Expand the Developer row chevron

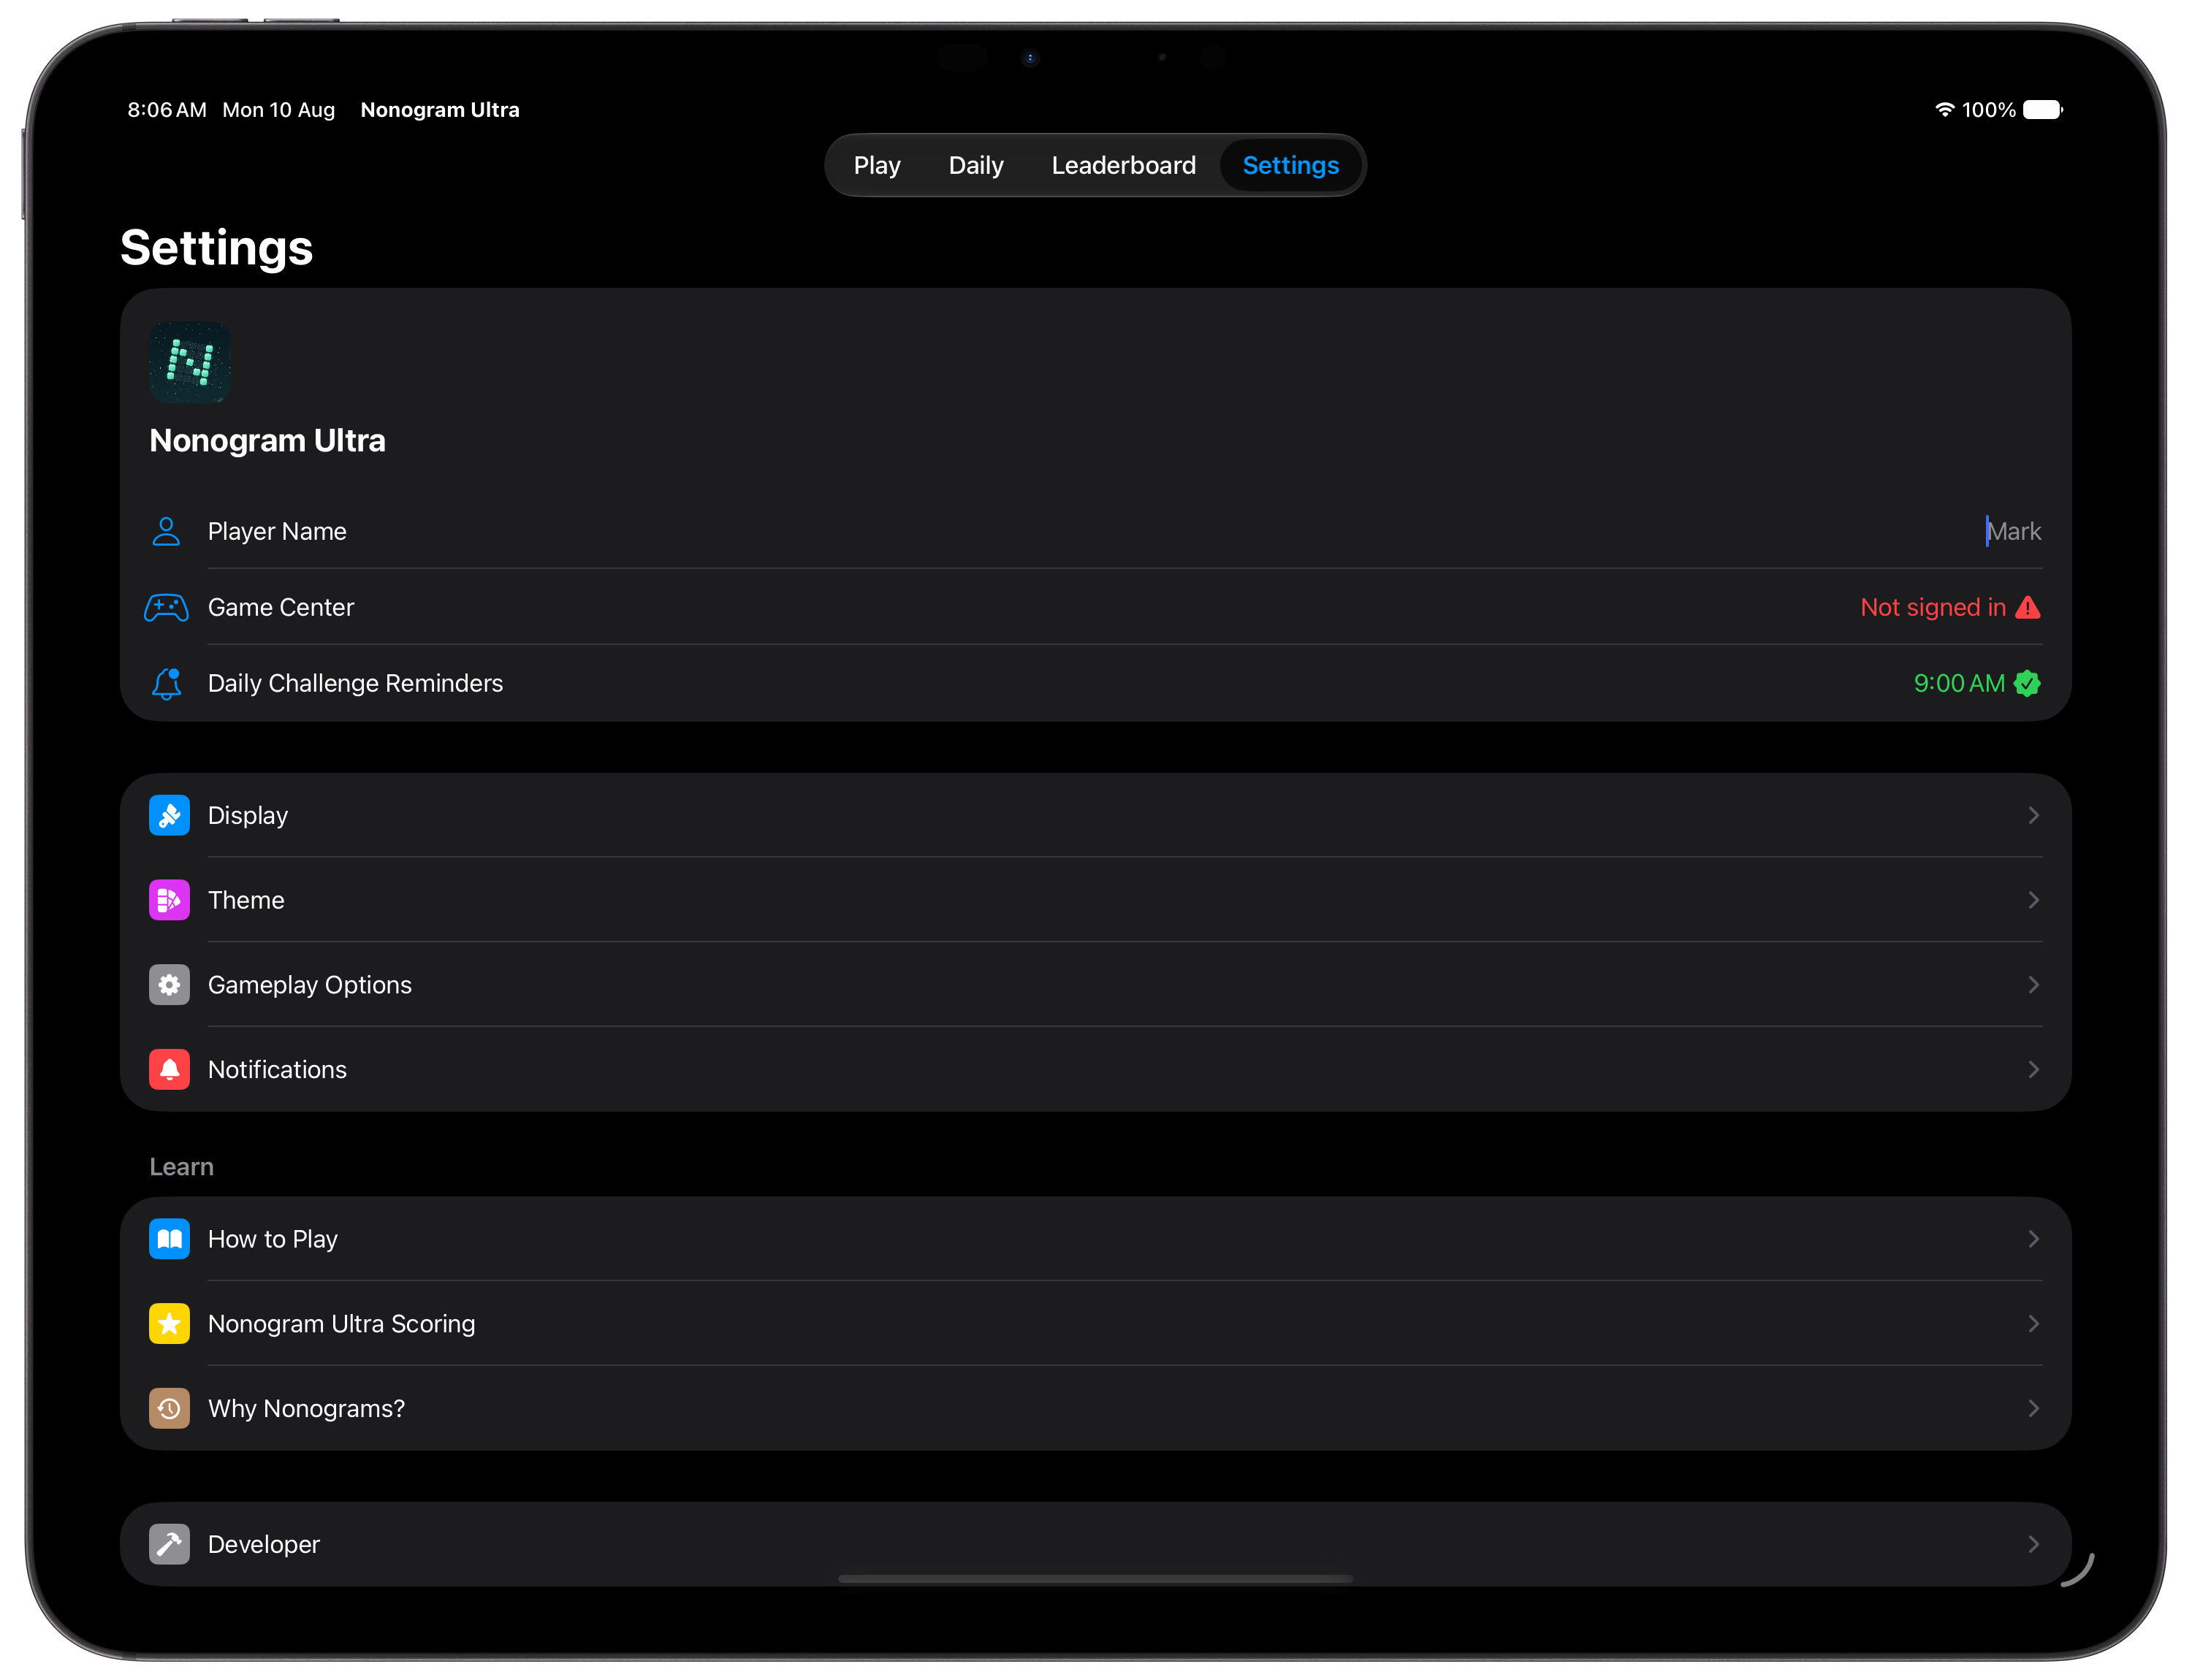[2033, 1544]
